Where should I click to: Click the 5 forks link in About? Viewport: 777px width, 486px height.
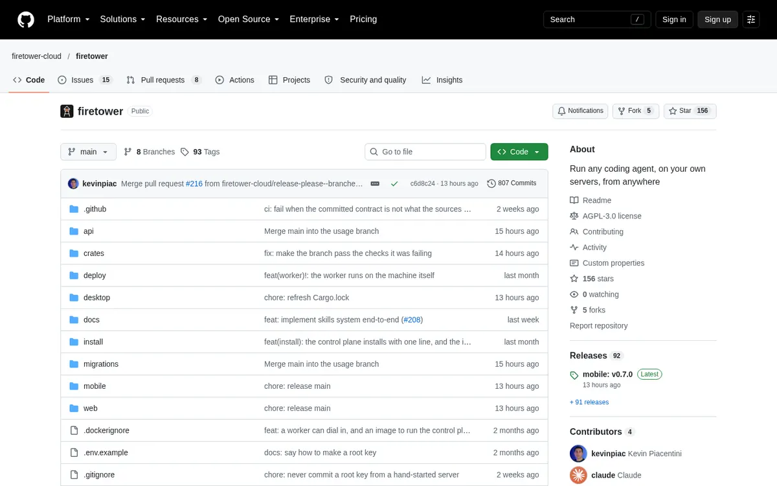(x=587, y=310)
